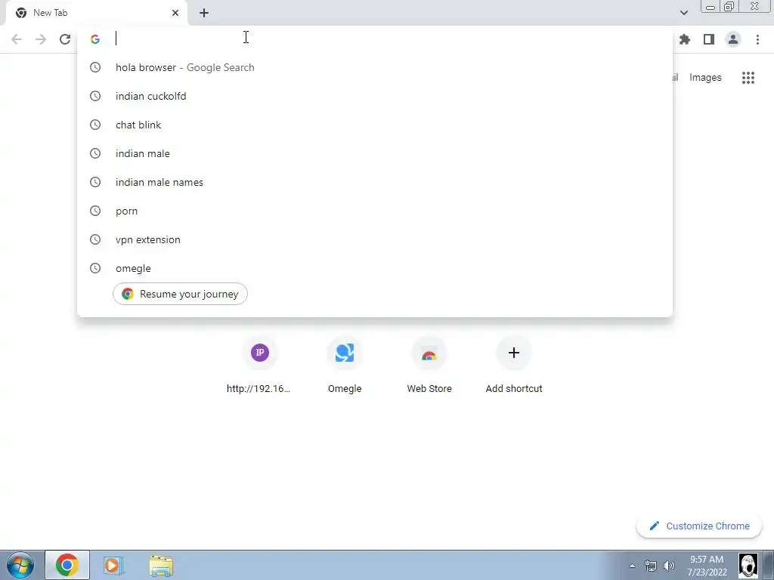Open the Google apps grid

[x=748, y=78]
